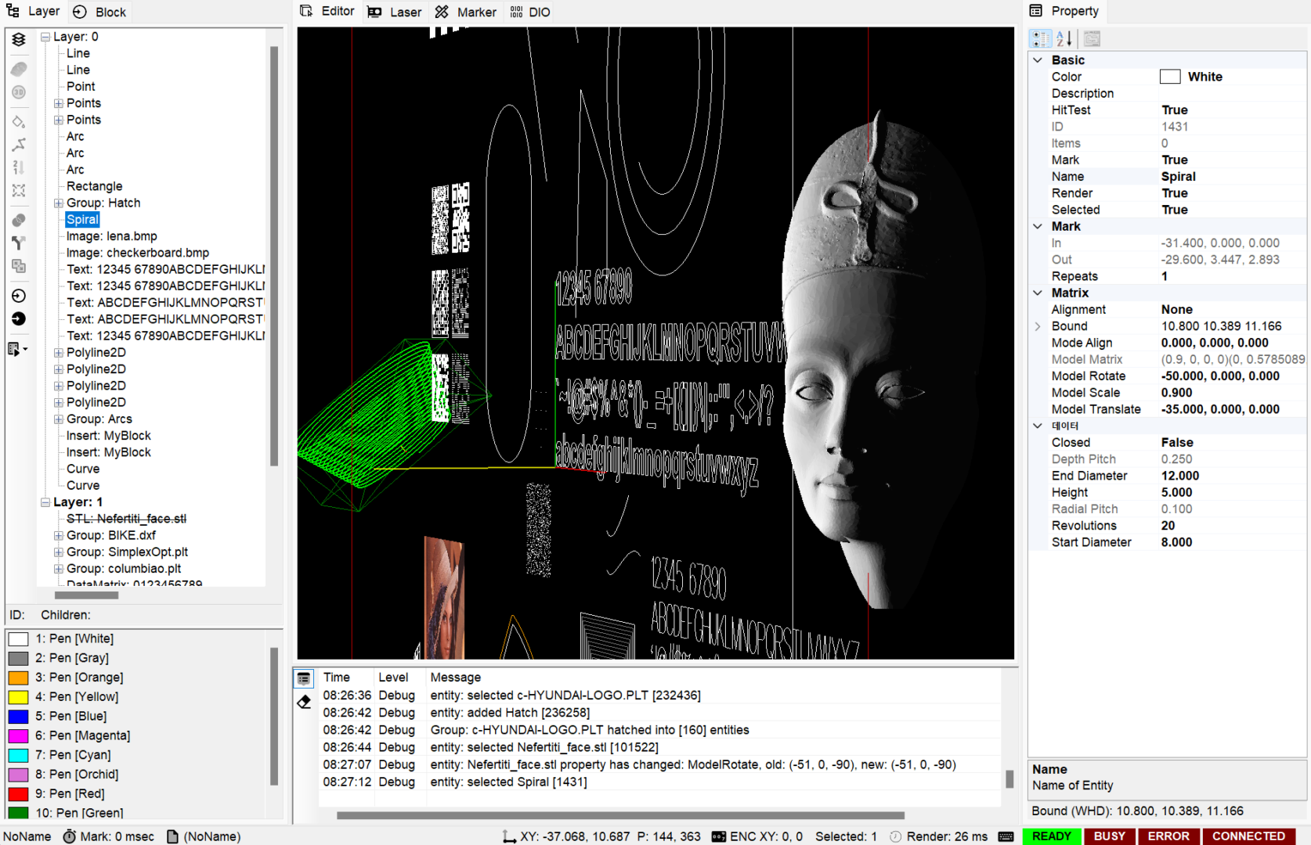Expand the Bound property row
Screen dimensions: 1311x845
(x=1038, y=326)
